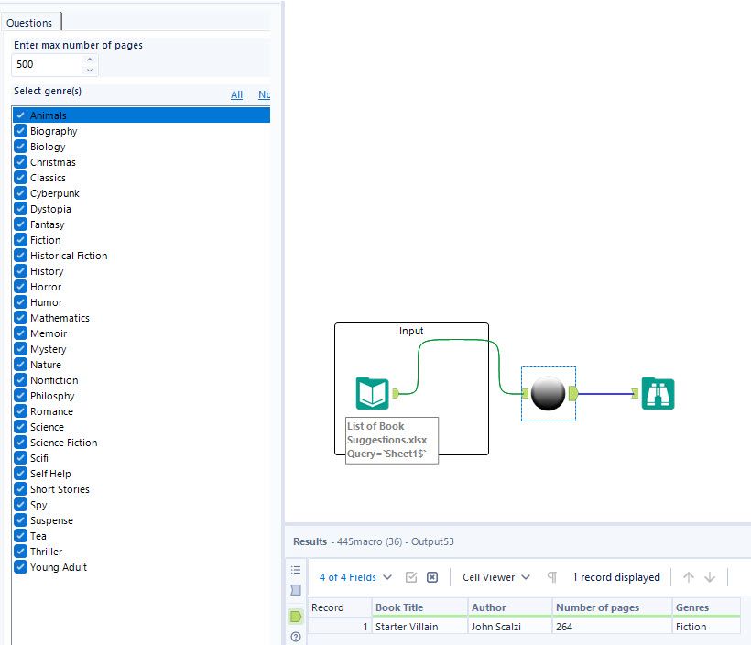This screenshot has height=645, width=751.
Task: Toggle the Young Adult checkbox
Action: point(21,567)
